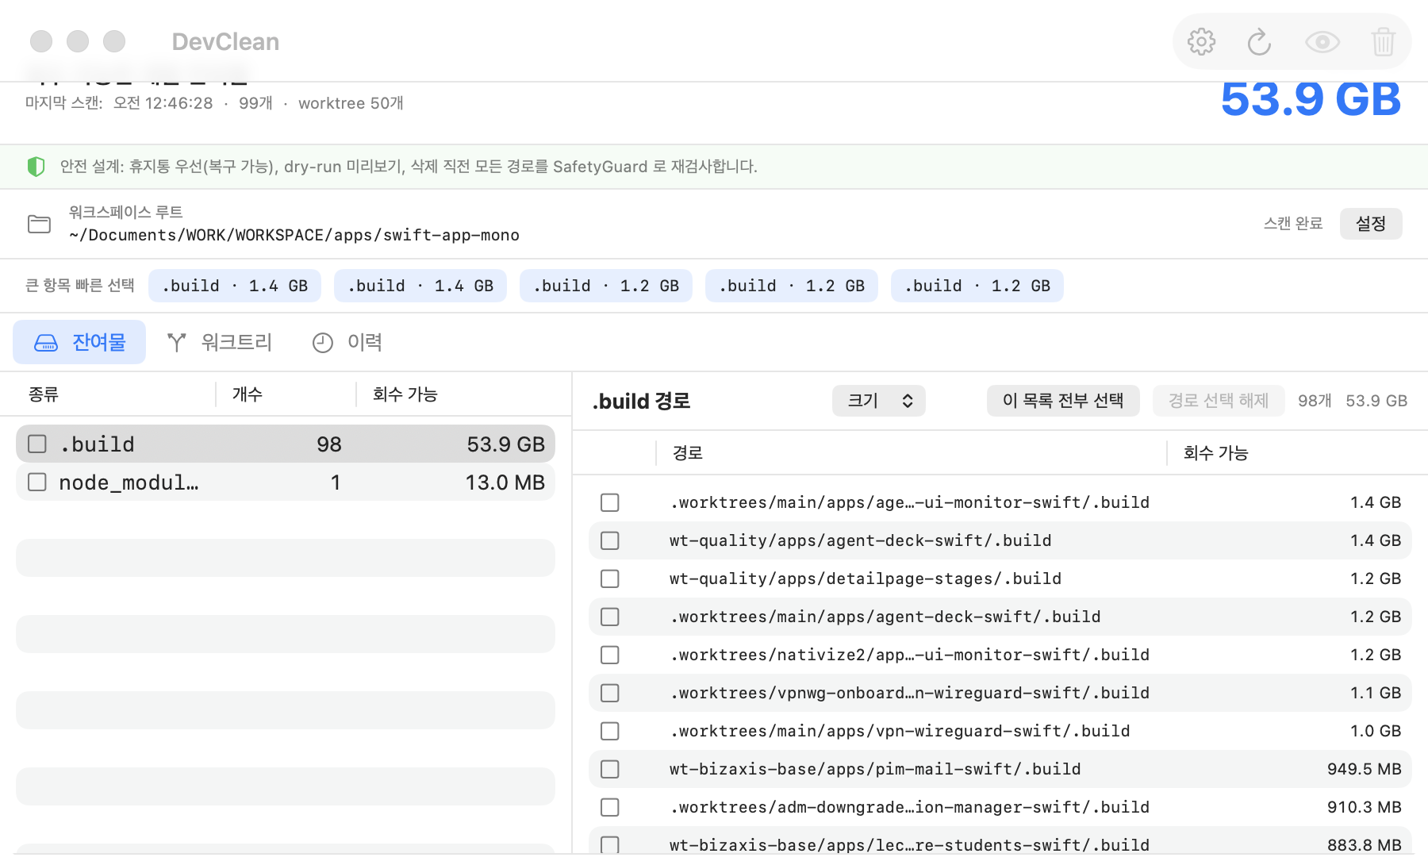Select second .build 1.4 GB quick chip
The width and height of the screenshot is (1428, 865).
tap(420, 286)
